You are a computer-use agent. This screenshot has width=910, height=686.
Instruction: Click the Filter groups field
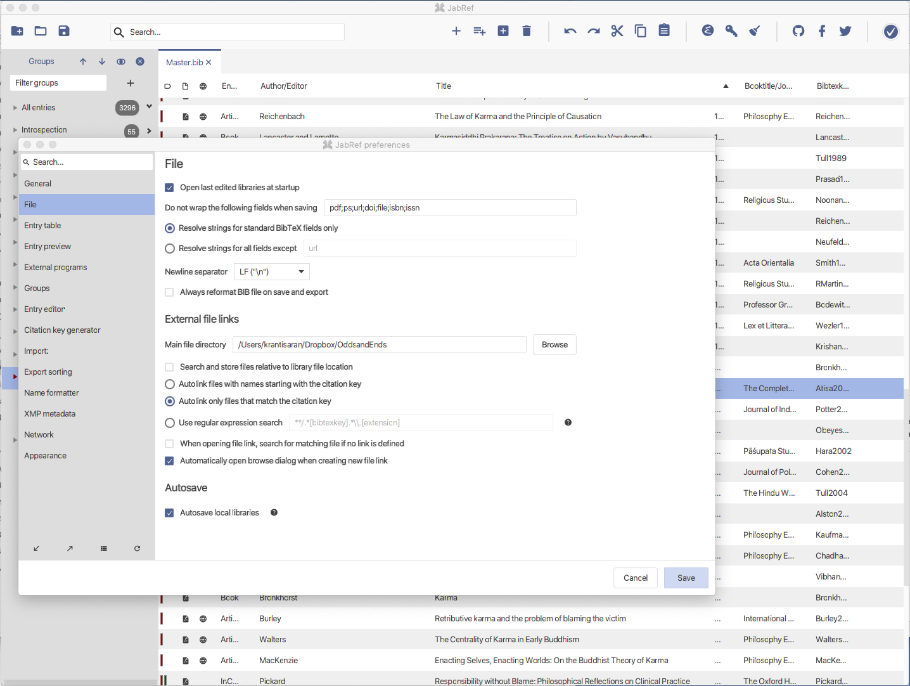tap(58, 83)
